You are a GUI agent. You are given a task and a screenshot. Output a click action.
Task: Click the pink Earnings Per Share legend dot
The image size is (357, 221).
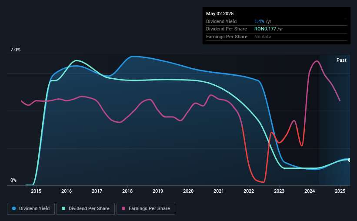click(x=123, y=208)
